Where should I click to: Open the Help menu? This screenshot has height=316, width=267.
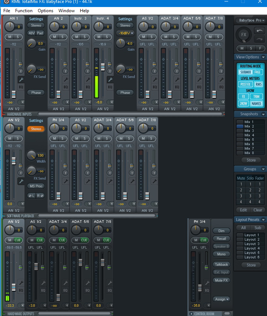[84, 11]
